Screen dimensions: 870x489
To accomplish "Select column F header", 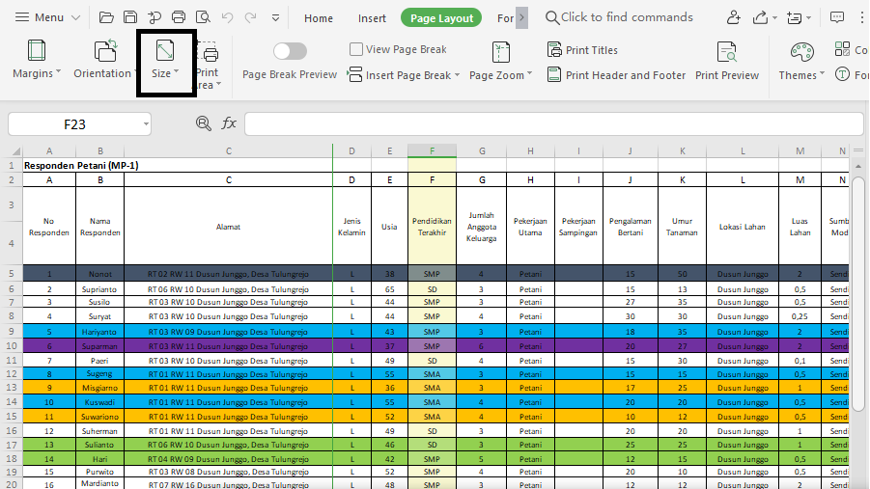I will [x=432, y=150].
